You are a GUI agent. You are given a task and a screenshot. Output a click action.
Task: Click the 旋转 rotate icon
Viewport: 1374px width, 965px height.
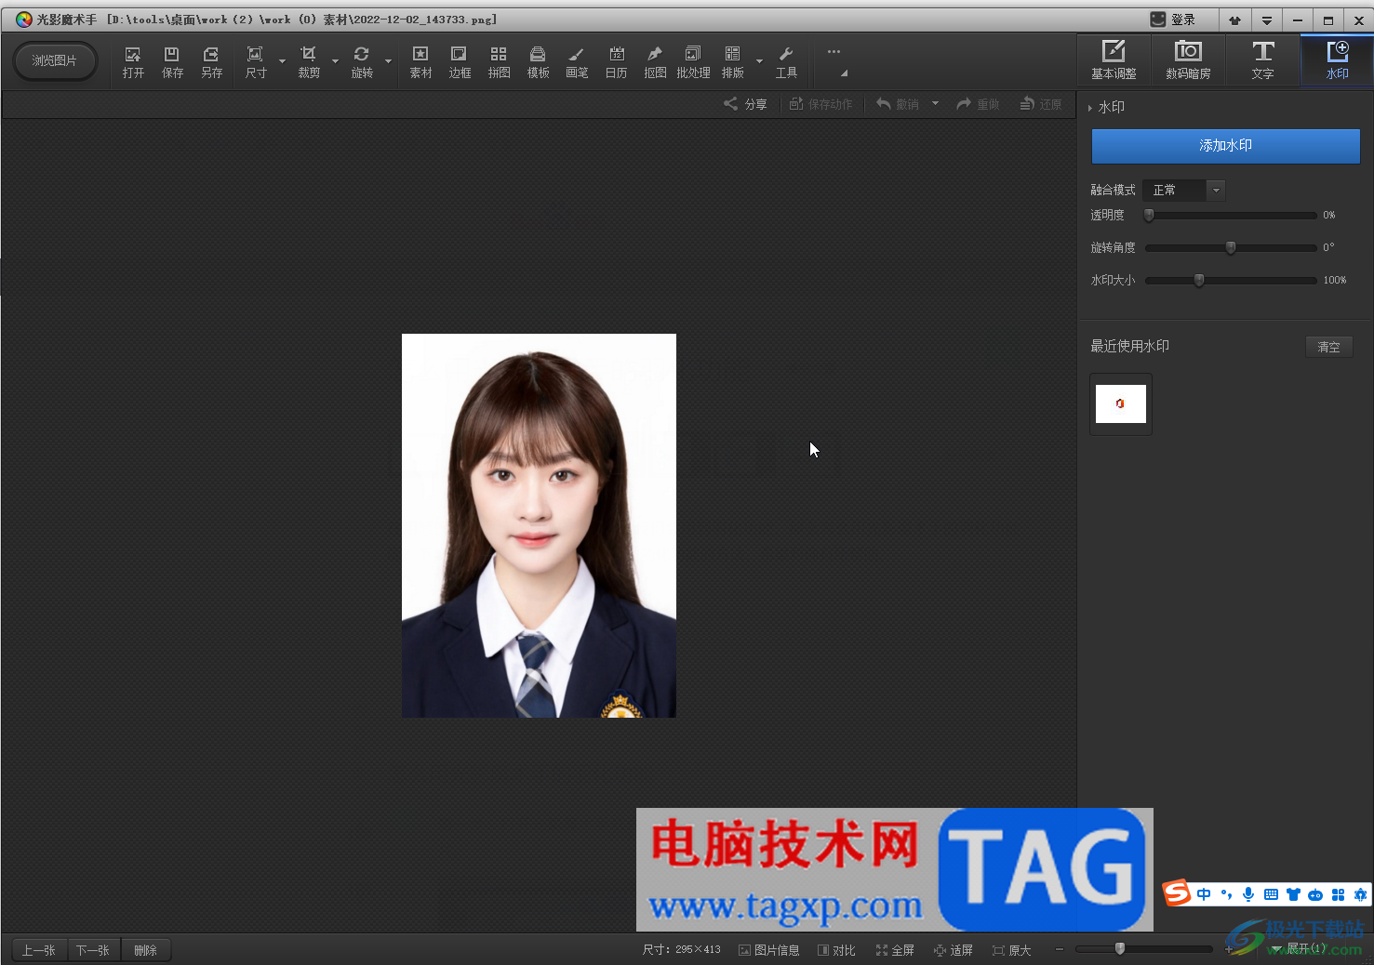[x=362, y=61]
